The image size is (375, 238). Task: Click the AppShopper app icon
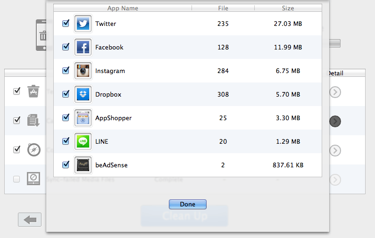(x=83, y=118)
